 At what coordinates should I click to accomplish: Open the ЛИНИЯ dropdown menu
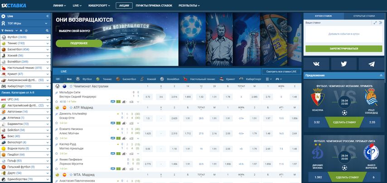(x=59, y=5)
